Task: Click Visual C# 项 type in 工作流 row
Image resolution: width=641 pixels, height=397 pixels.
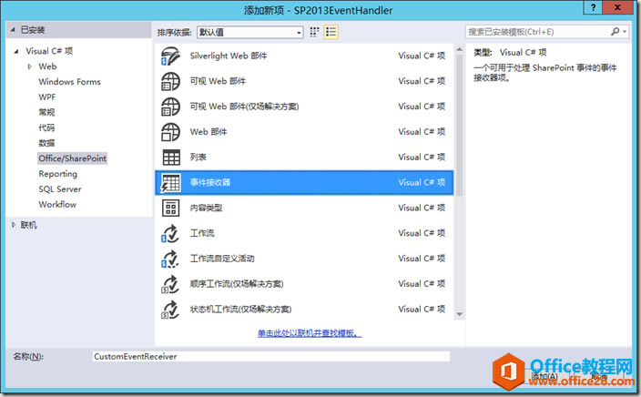Action: click(422, 233)
